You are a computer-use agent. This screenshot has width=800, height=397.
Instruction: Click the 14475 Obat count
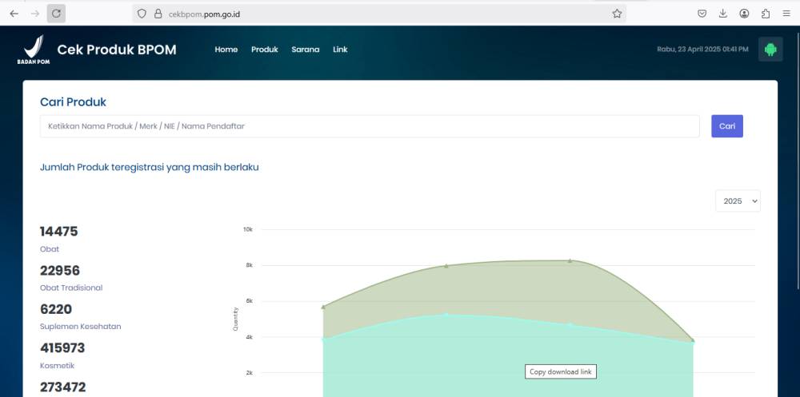pyautogui.click(x=58, y=232)
